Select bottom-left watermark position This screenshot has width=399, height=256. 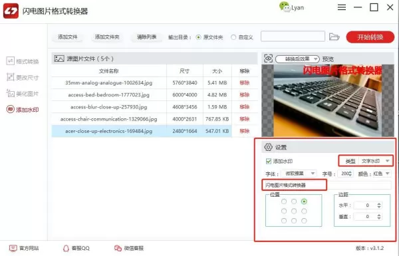pos(284,221)
